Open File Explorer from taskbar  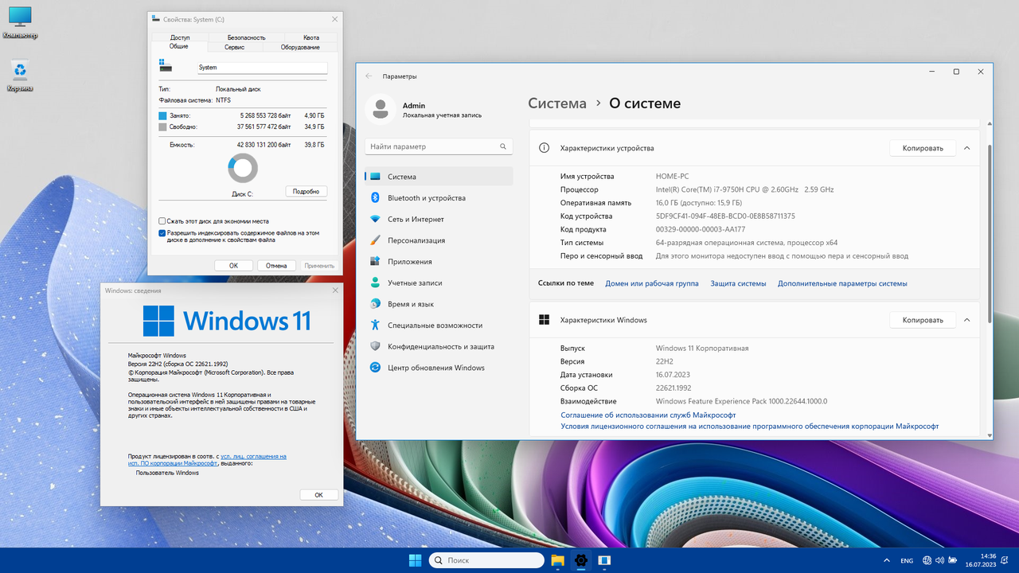coord(557,560)
